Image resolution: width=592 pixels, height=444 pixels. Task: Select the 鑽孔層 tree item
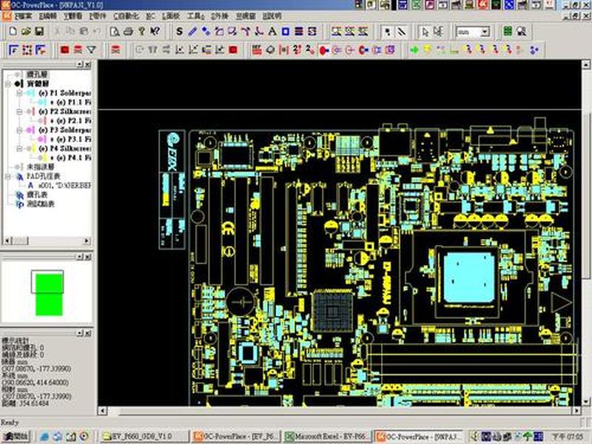pos(37,75)
